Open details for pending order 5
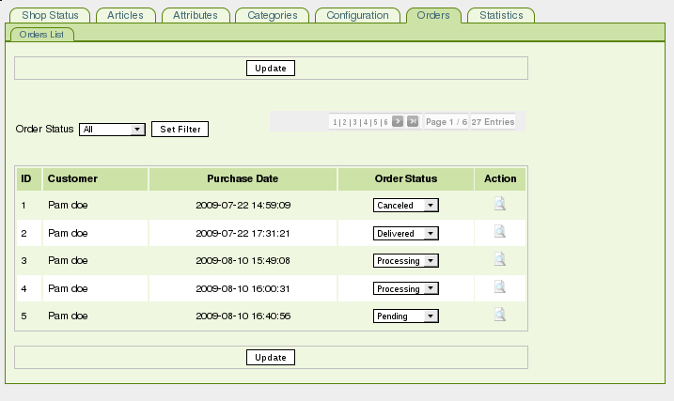The image size is (674, 401). pos(500,315)
